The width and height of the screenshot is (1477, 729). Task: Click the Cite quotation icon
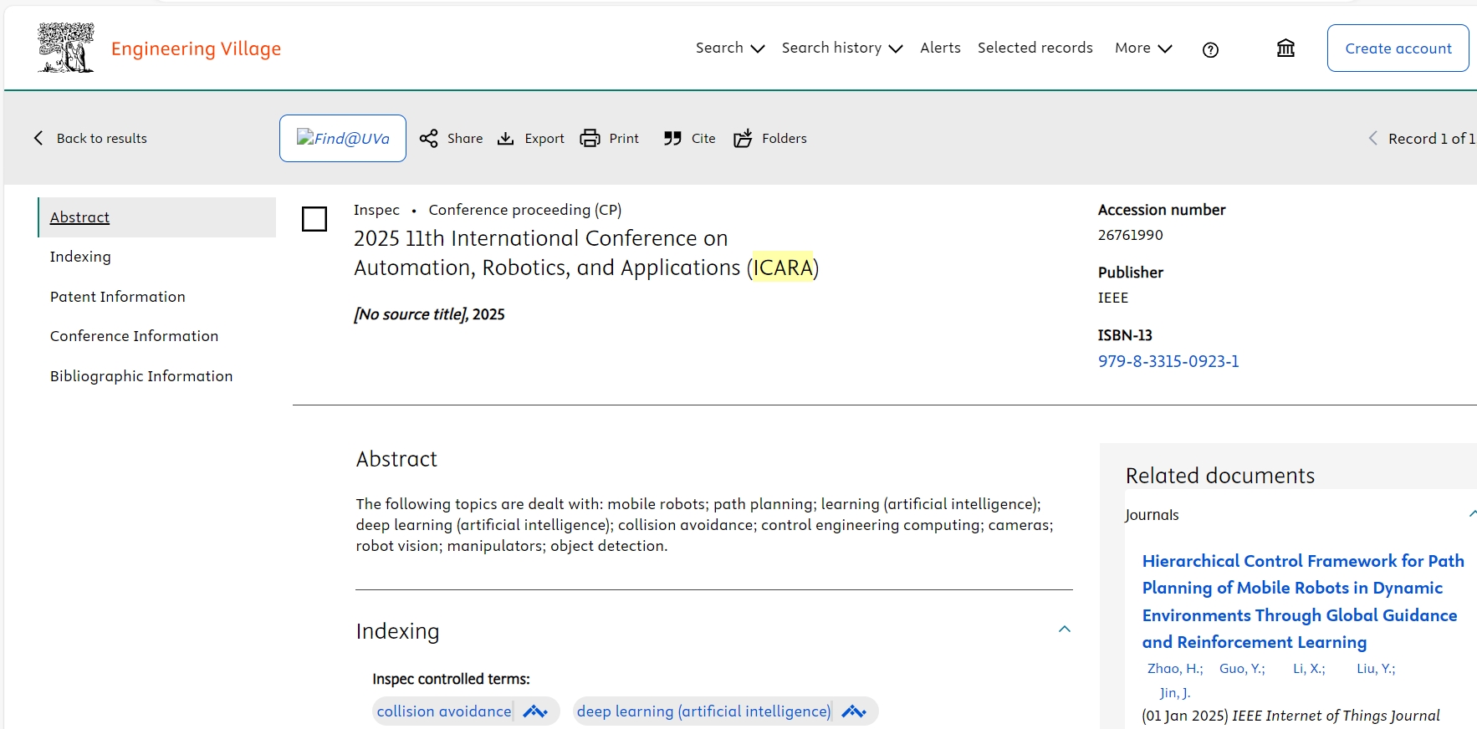pyautogui.click(x=672, y=139)
